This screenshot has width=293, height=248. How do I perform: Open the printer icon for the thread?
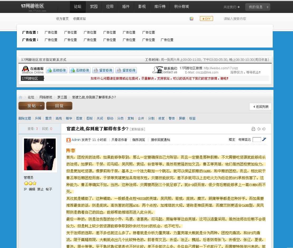pyautogui.click(x=253, y=129)
